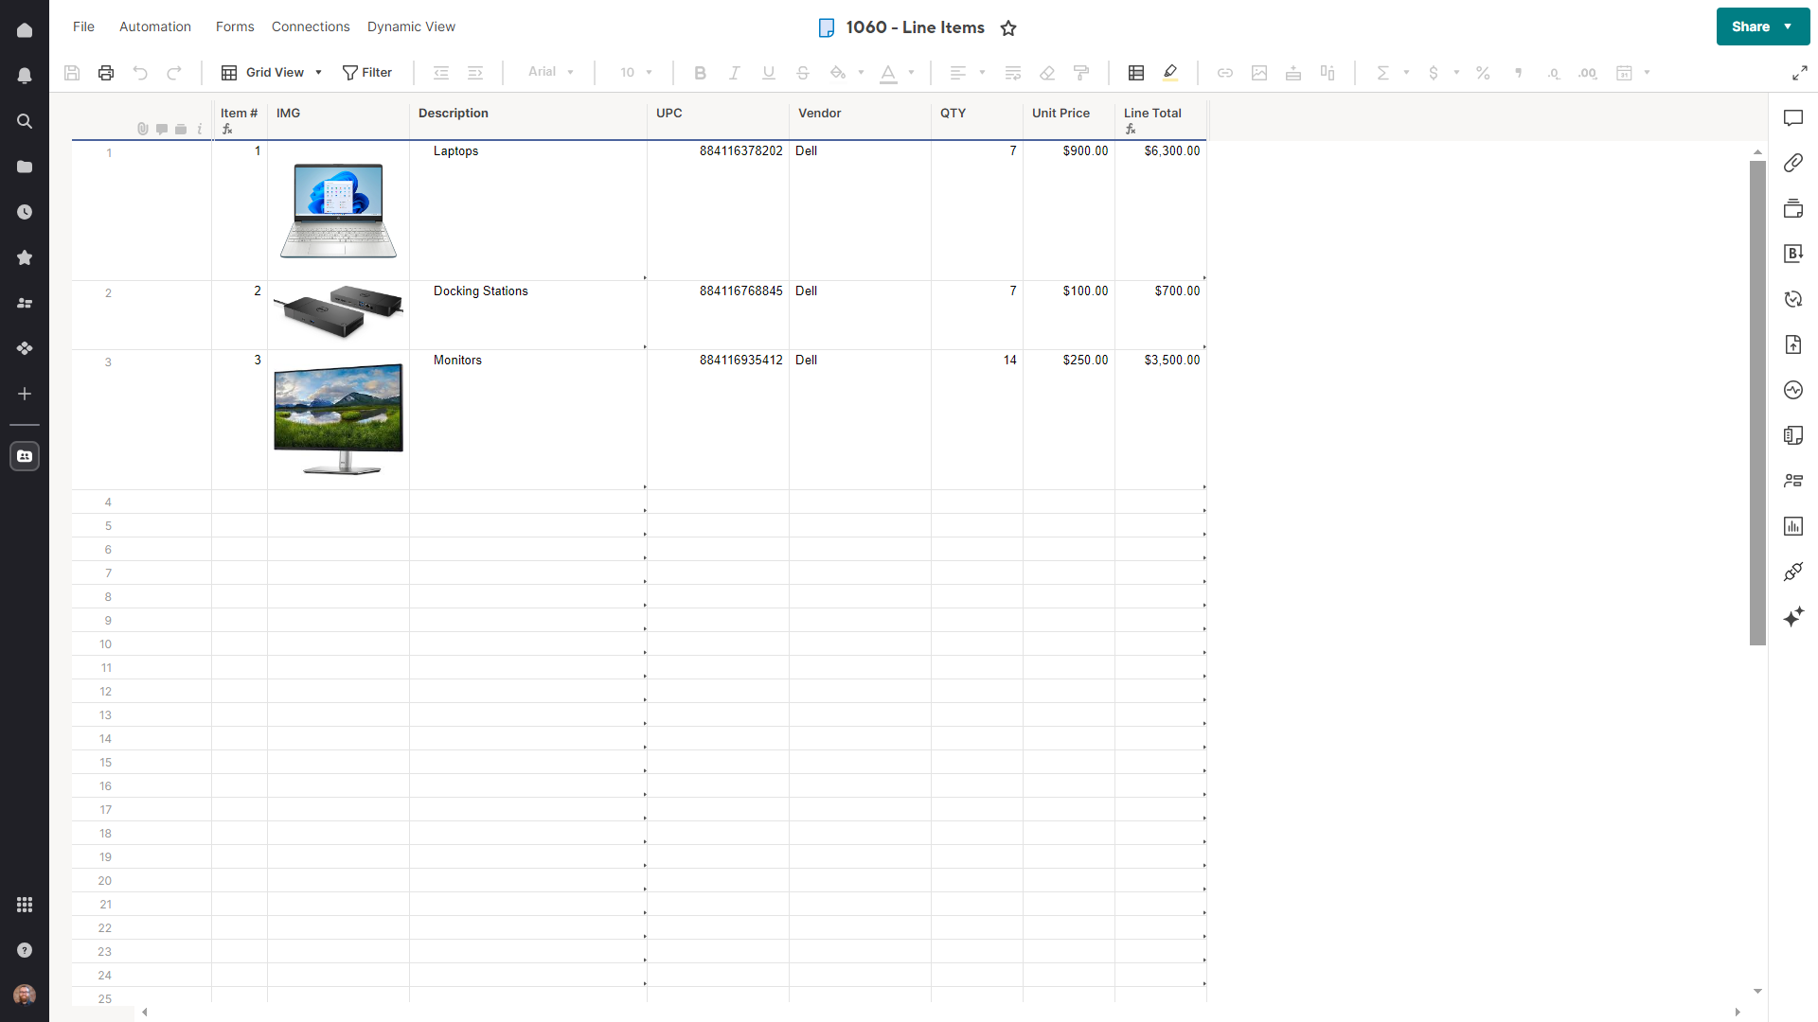This screenshot has width=1818, height=1022.
Task: View the sheet Activity Log
Action: pyautogui.click(x=1794, y=390)
